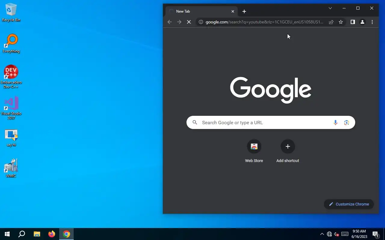The image size is (385, 240).
Task: Close the New Tab tab
Action: coord(233,11)
